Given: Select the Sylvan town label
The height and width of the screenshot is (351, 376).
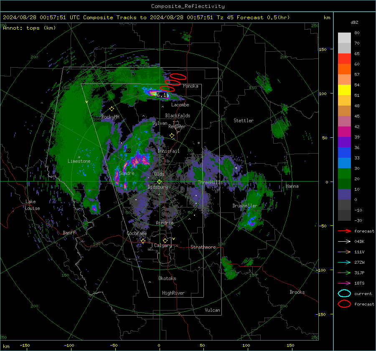Looking at the screenshot, I should coord(160,123).
